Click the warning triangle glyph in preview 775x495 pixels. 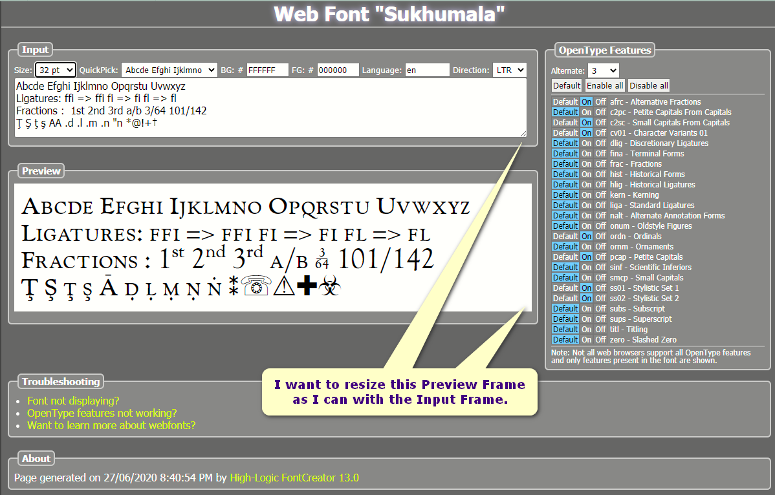[284, 286]
